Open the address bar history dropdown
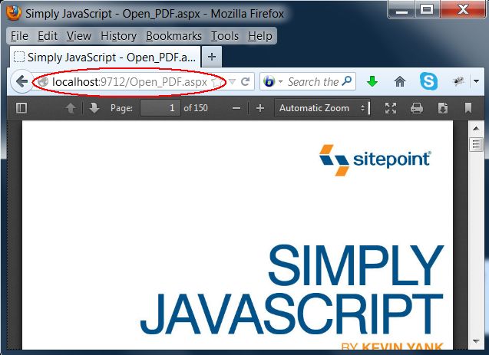Image resolution: width=489 pixels, height=355 pixels. [x=232, y=82]
